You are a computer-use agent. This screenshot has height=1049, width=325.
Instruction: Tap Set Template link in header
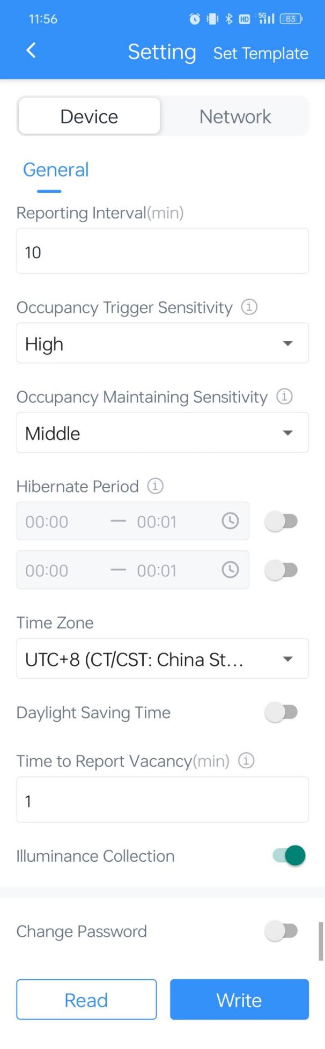click(x=261, y=53)
